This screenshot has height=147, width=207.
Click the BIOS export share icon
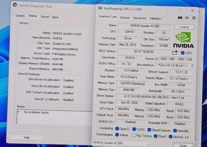[x=175, y=52]
